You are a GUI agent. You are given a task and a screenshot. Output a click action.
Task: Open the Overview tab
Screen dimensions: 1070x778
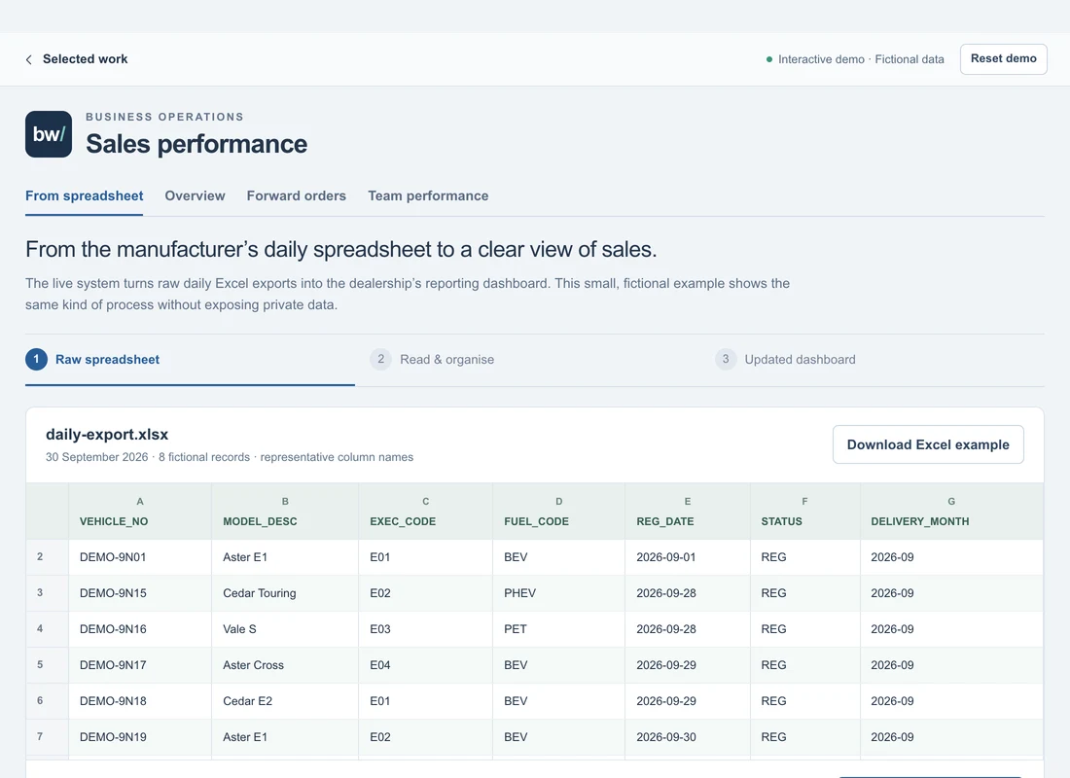pyautogui.click(x=195, y=195)
